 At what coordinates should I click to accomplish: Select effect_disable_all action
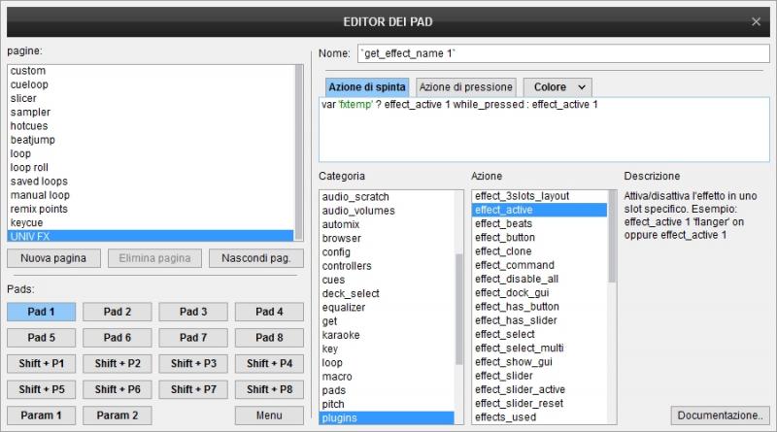pyautogui.click(x=539, y=279)
